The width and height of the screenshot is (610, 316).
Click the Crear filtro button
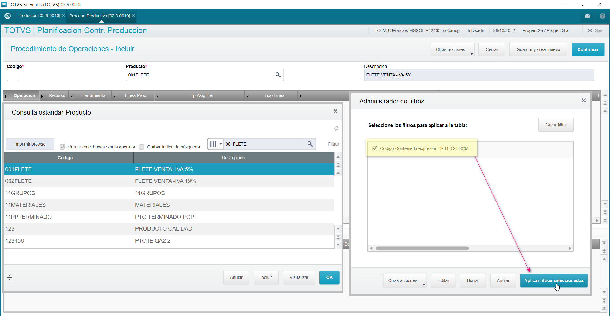pyautogui.click(x=556, y=125)
